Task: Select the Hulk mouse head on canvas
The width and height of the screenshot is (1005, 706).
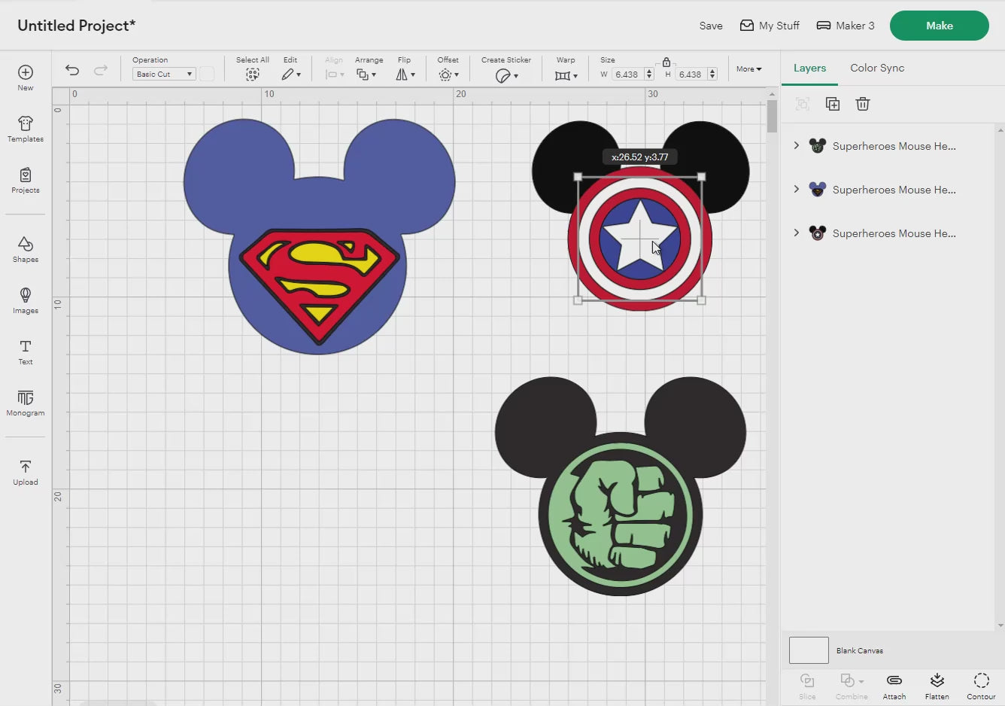Action: [621, 486]
